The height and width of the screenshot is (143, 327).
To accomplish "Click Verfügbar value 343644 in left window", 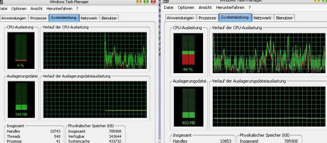I will [115, 136].
